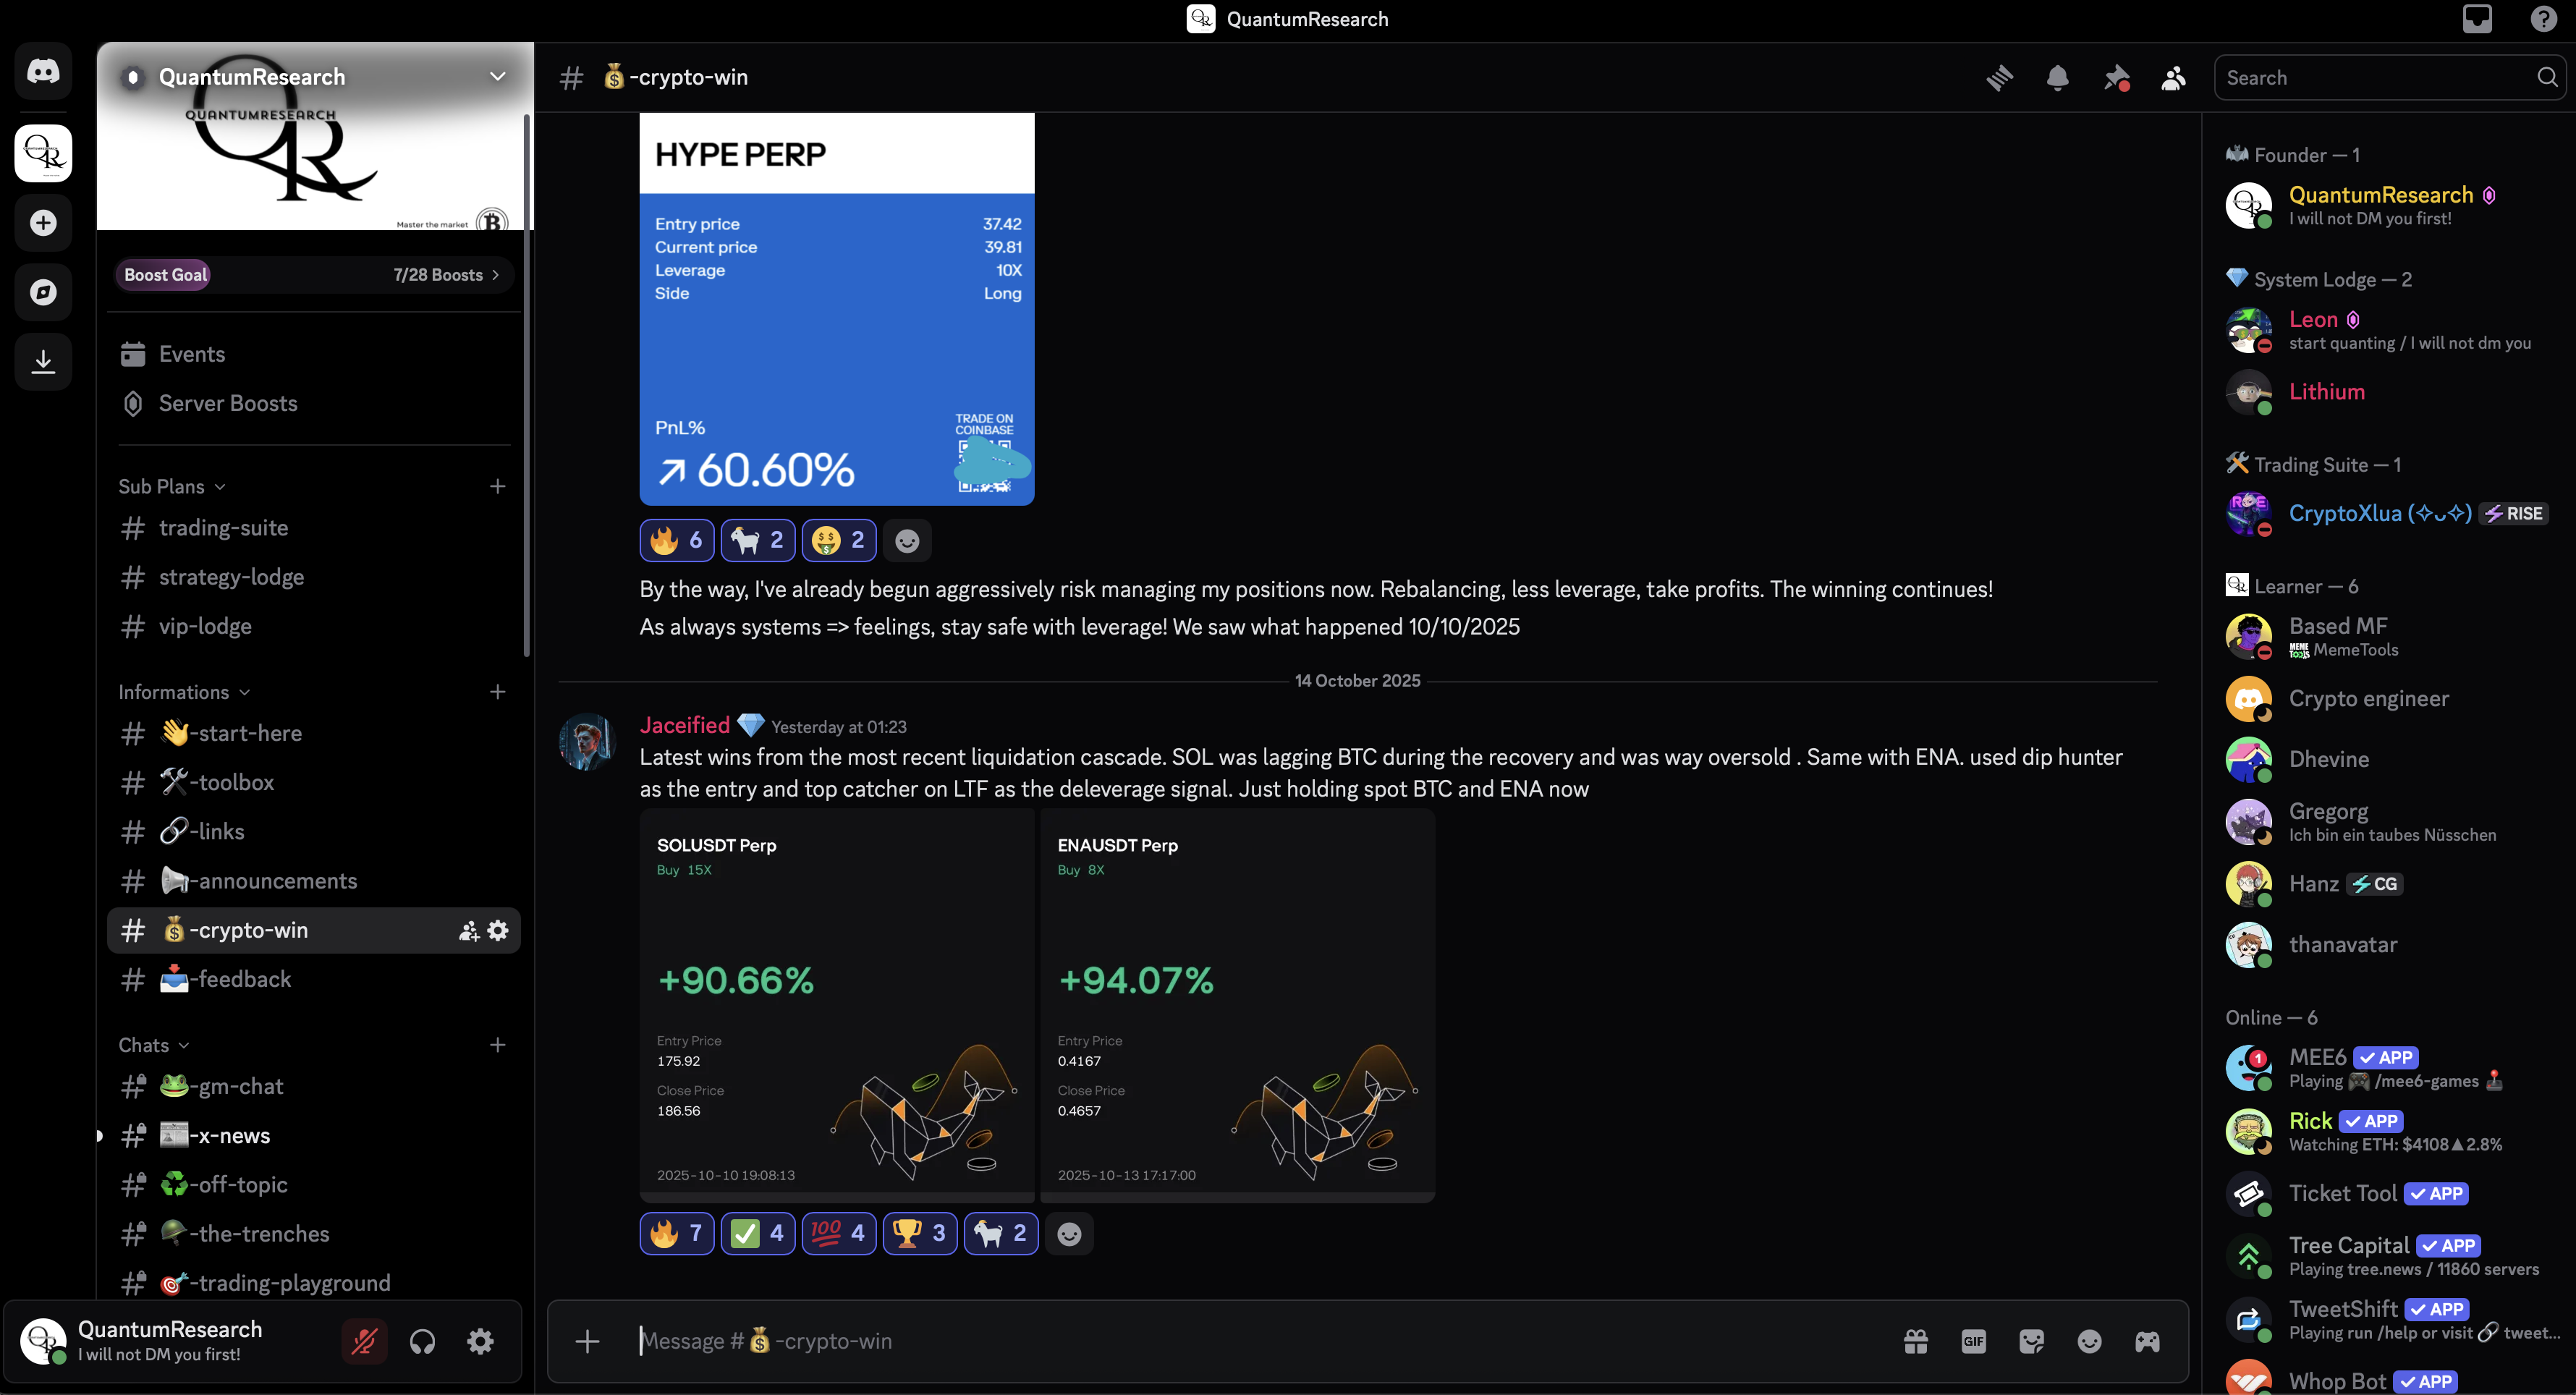Collapse the Informations category
The image size is (2576, 1395).
point(181,691)
